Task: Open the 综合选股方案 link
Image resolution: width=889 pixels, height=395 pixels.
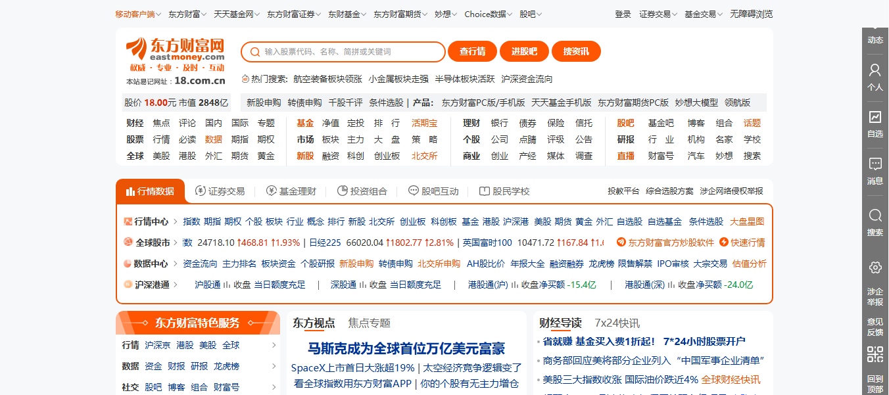Action: pyautogui.click(x=669, y=191)
